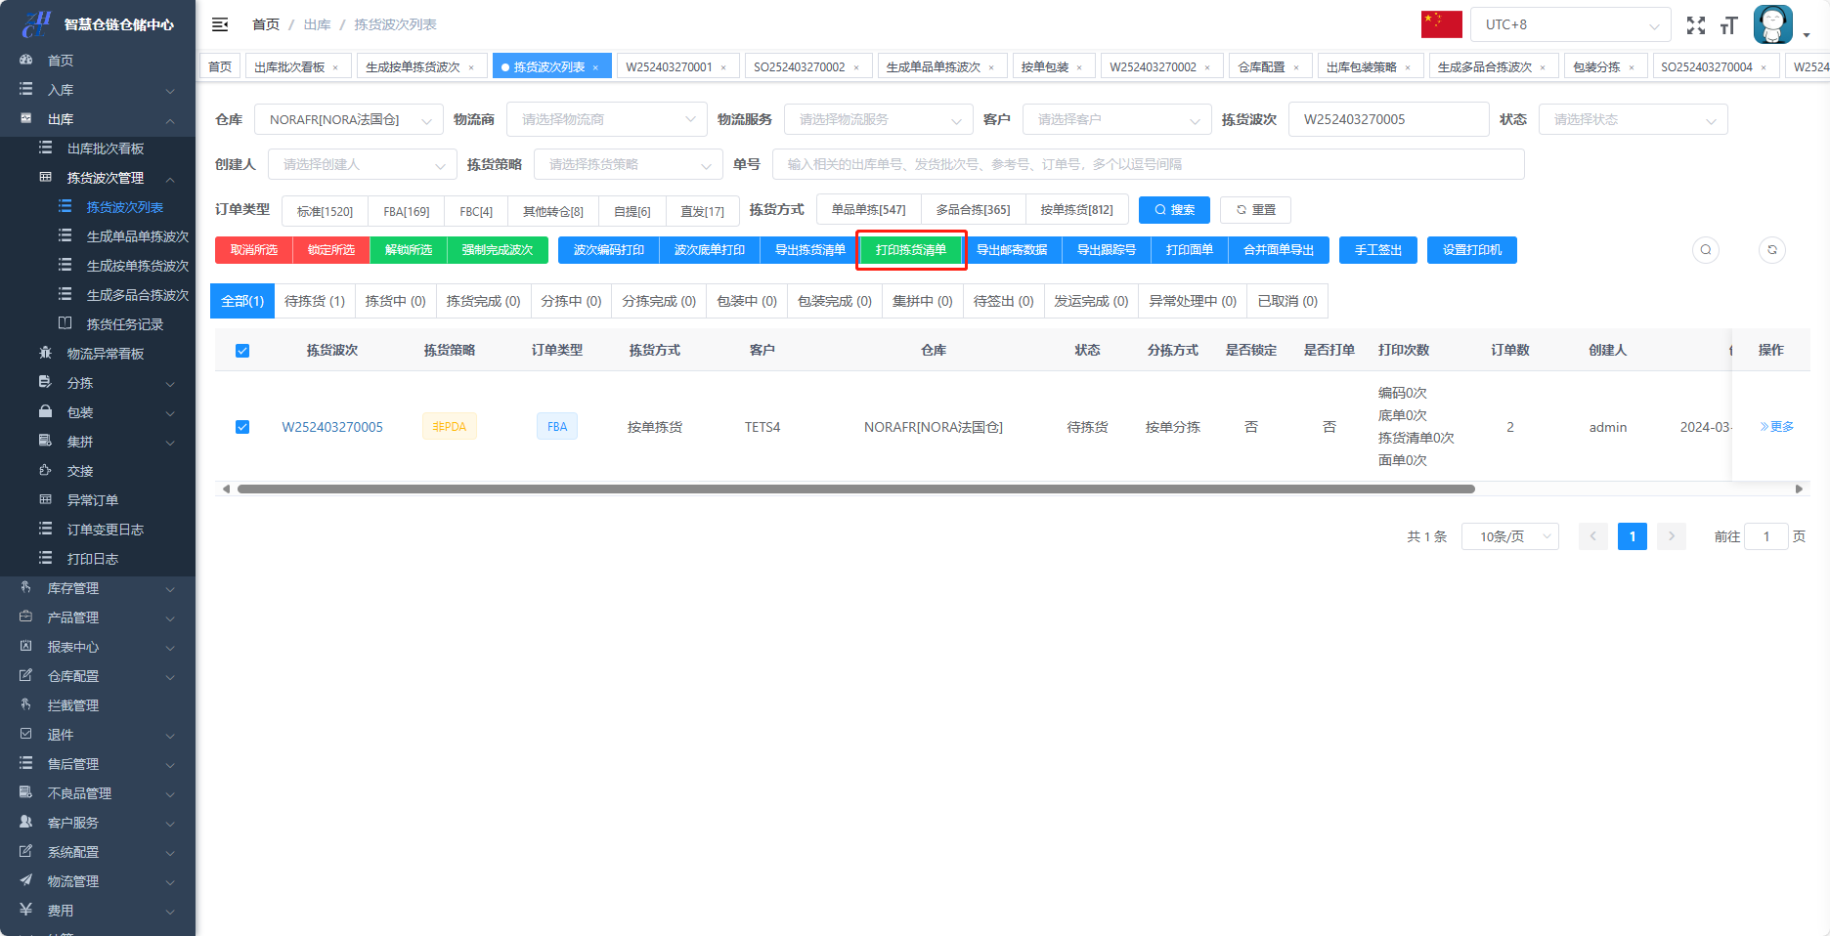This screenshot has height=936, width=1830.
Task: Open 生成单品单拣波次 in the sidebar
Action: click(137, 236)
